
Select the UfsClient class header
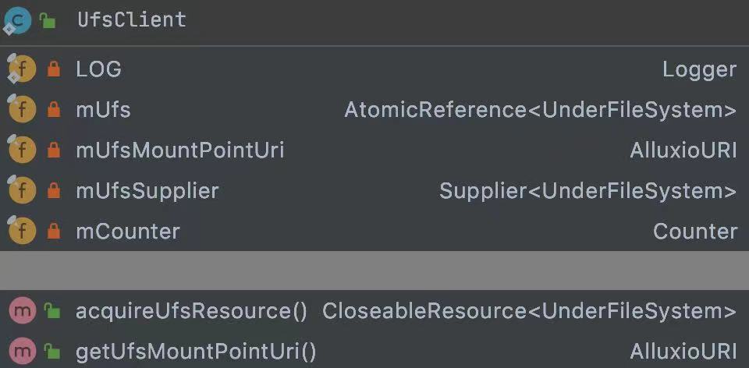(x=374, y=22)
